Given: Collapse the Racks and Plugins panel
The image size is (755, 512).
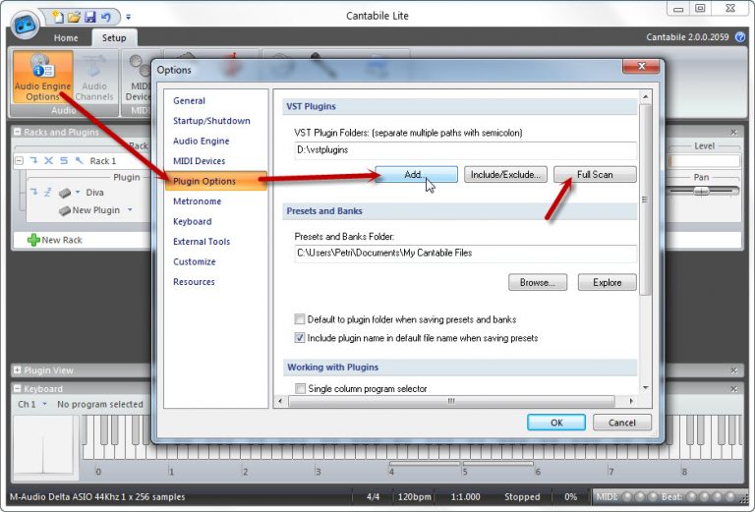Looking at the screenshot, I should point(18,132).
